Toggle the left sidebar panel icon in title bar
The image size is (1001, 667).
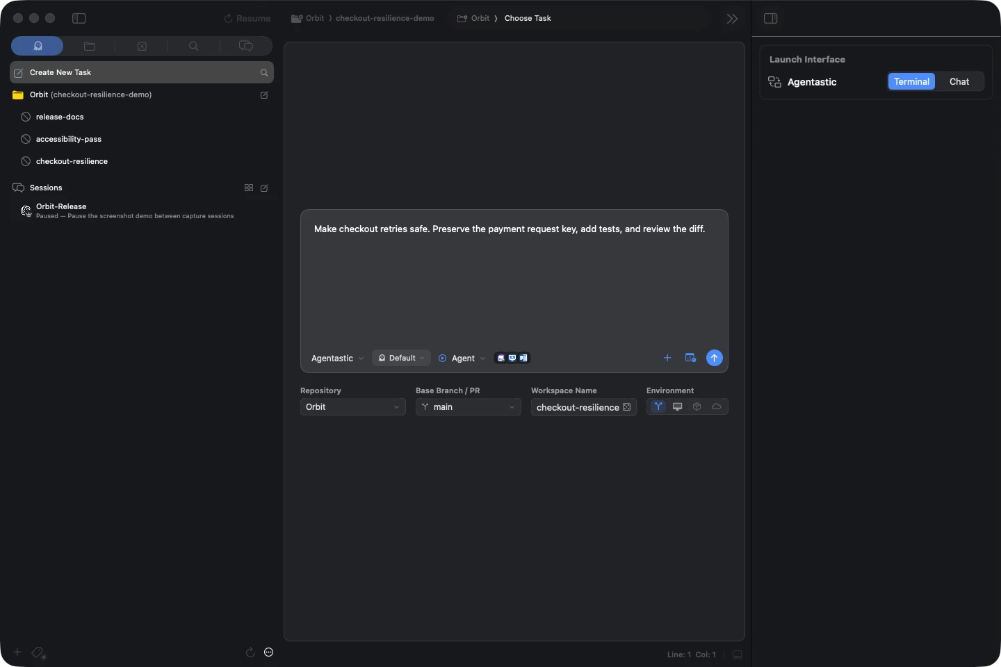[79, 19]
